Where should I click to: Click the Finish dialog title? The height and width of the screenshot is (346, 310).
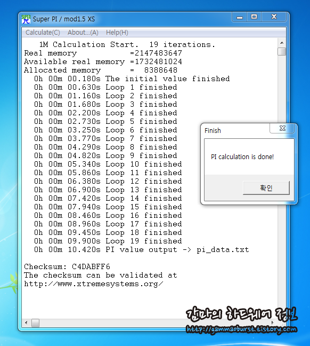coord(213,130)
